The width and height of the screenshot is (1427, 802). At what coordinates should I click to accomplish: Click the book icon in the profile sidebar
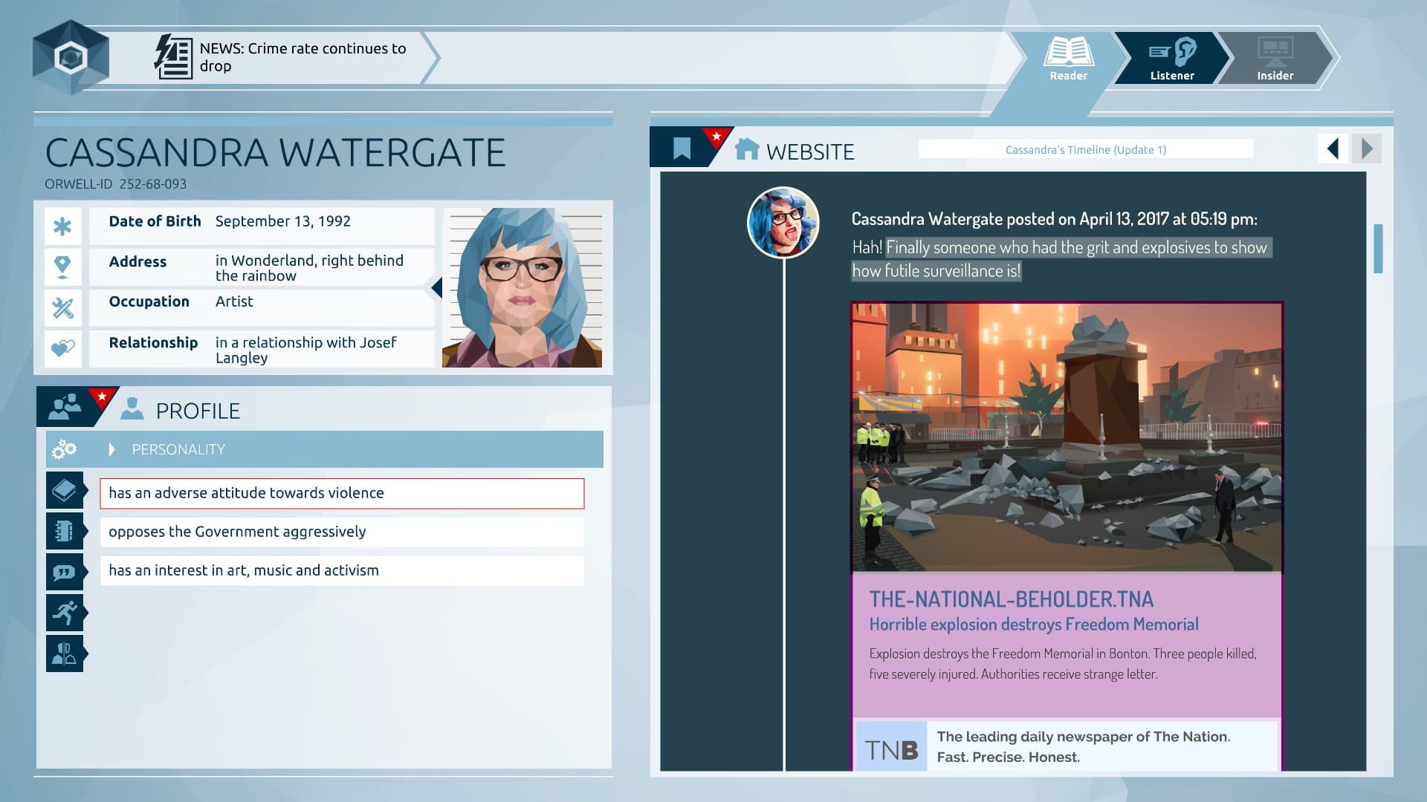(x=65, y=489)
